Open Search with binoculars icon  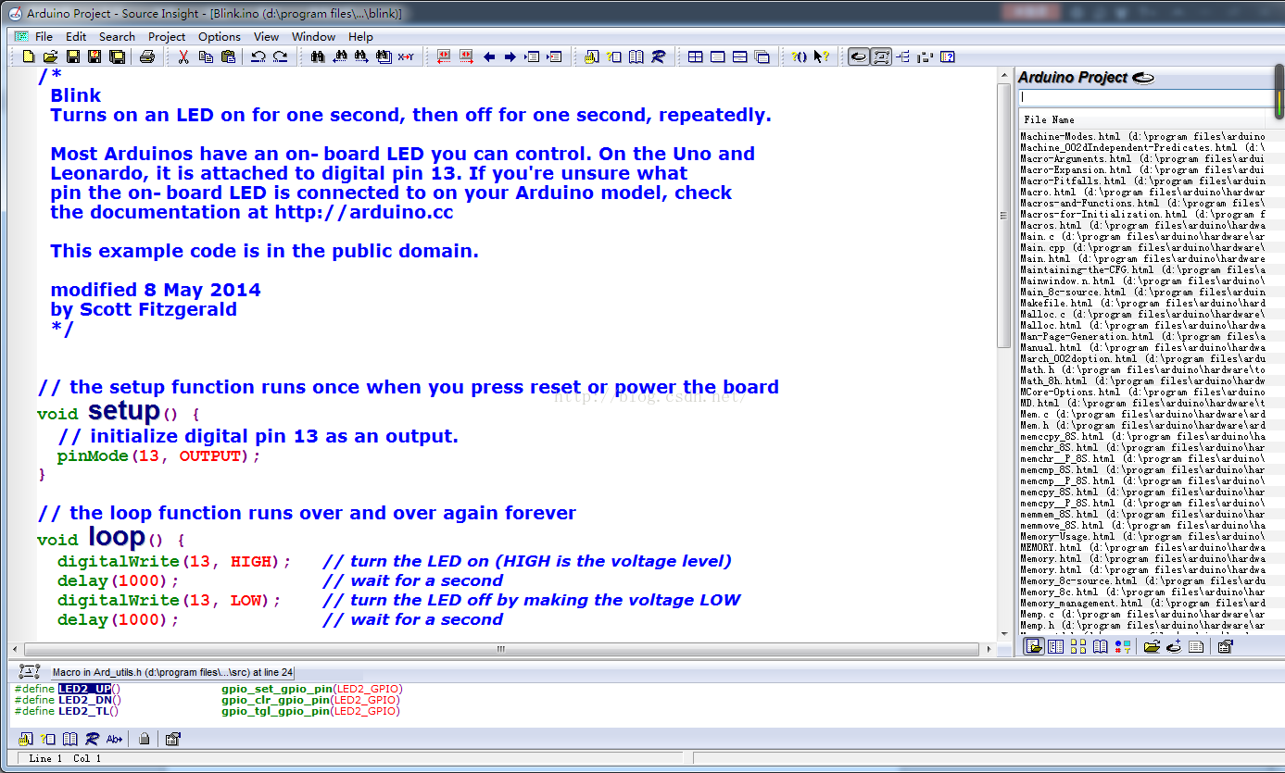tap(318, 56)
